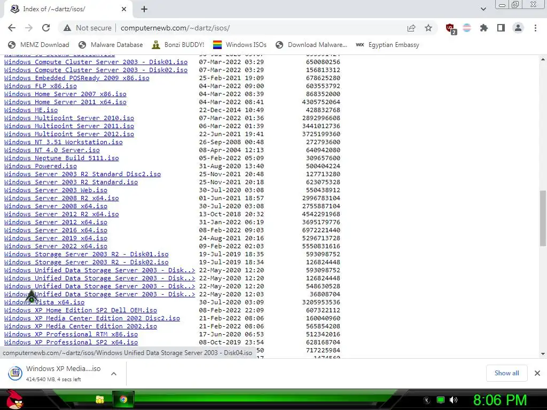Image resolution: width=547 pixels, height=410 pixels.
Task: Open Windows Storage Server 2003 R2 - Disk02.iso
Action: pyautogui.click(x=86, y=263)
